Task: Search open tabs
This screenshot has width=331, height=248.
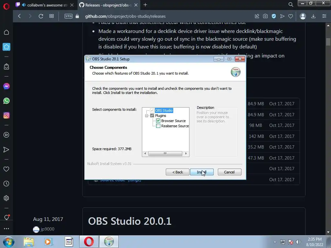Action: click(x=291, y=5)
